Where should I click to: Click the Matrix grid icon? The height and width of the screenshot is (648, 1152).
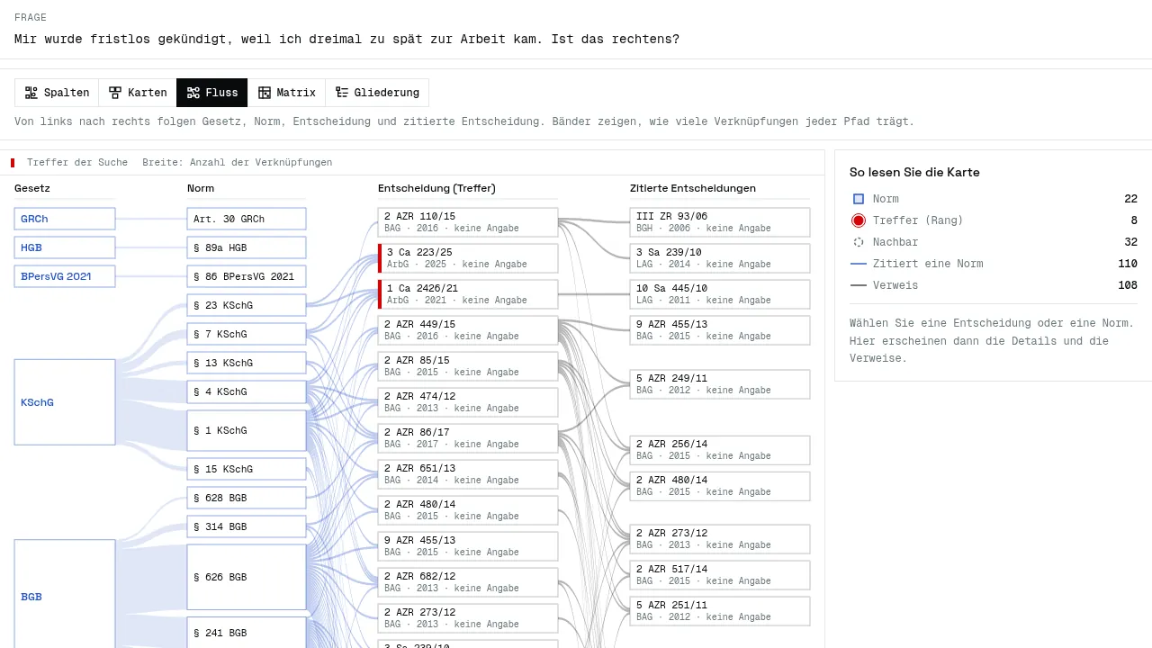(265, 93)
